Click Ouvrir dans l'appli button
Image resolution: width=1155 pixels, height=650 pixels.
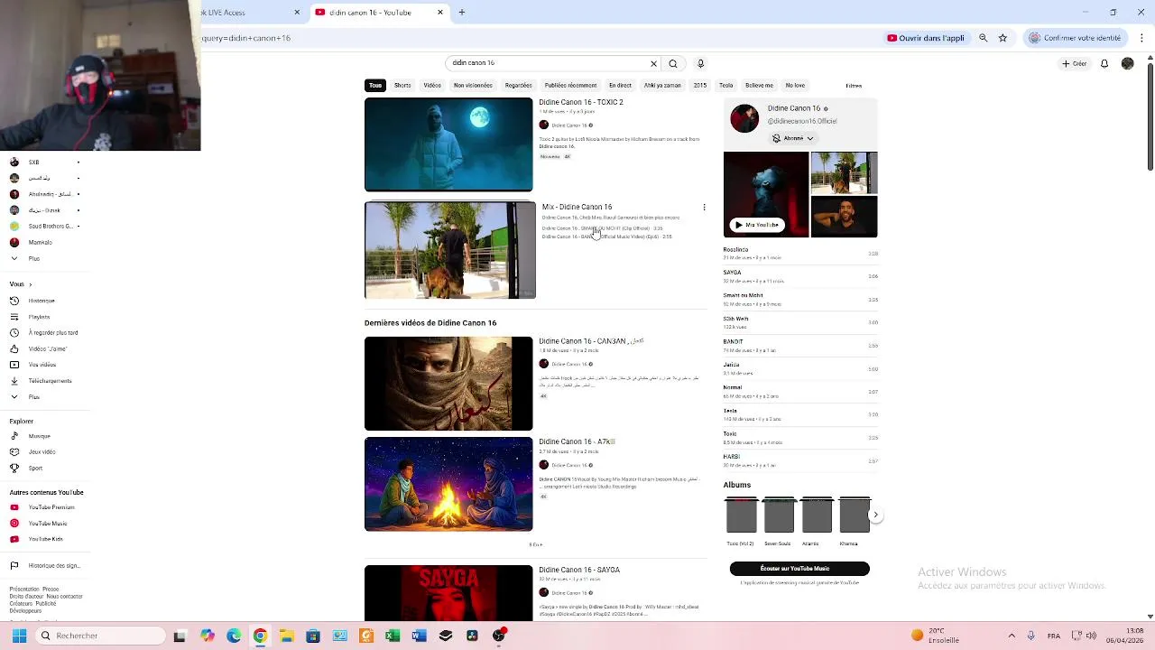pyautogui.click(x=926, y=38)
